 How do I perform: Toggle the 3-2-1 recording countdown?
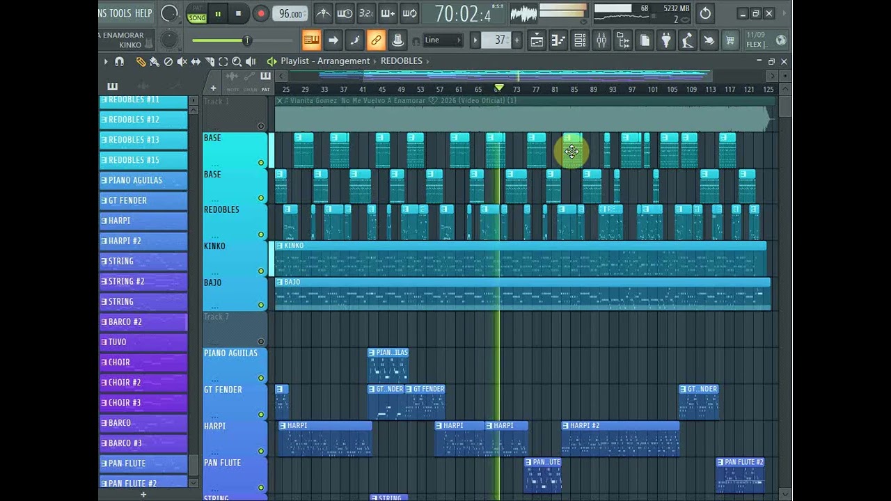[366, 13]
